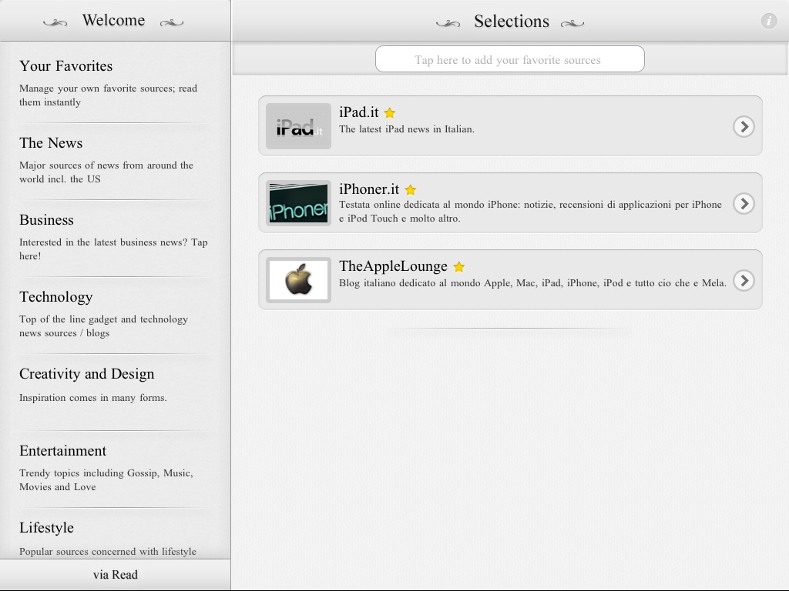Tap the iPhoner logo thumbnail
789x591 pixels.
(x=298, y=203)
